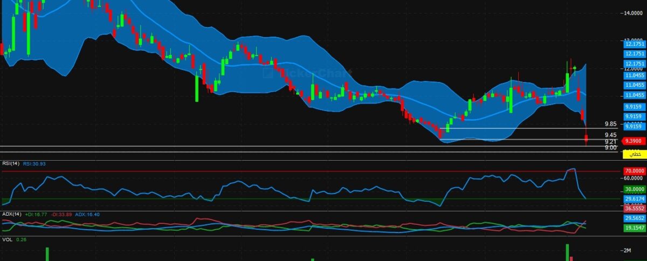Select the red 9.3900 current price tag
The height and width of the screenshot is (261, 647).
pyautogui.click(x=634, y=141)
